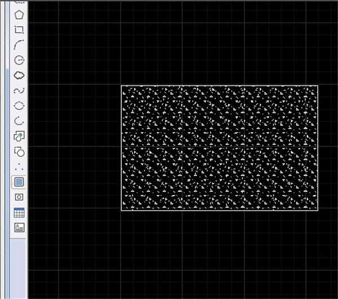The width and height of the screenshot is (338, 299).
Task: Activate the Arc drawing tool
Action: pos(19,45)
